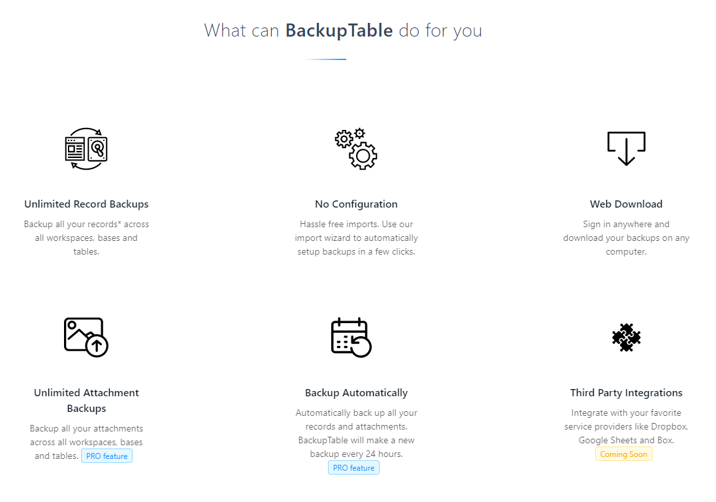Click the Dropbox, Google Sheets description text
This screenshot has width=716, height=502.
tap(626, 426)
